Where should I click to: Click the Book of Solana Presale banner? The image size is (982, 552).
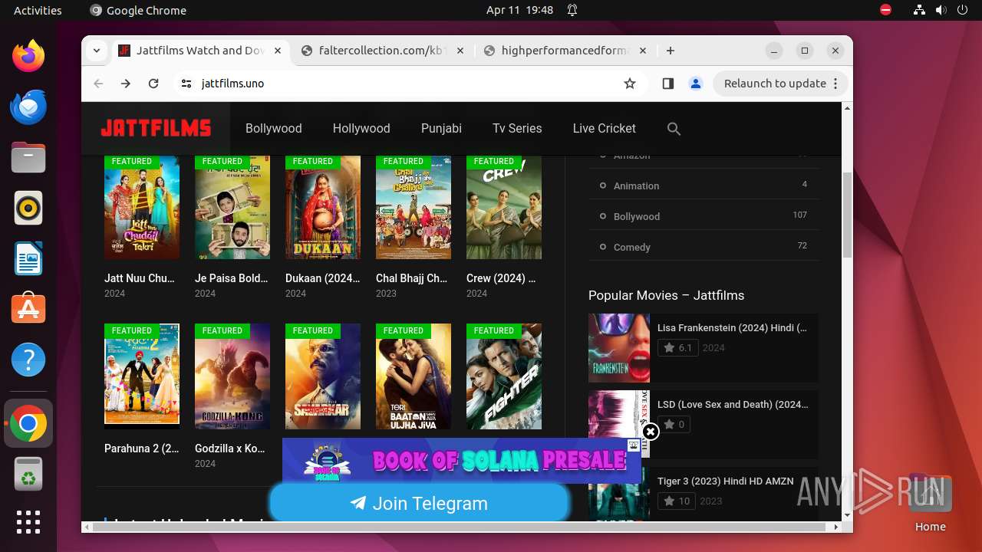coord(462,461)
